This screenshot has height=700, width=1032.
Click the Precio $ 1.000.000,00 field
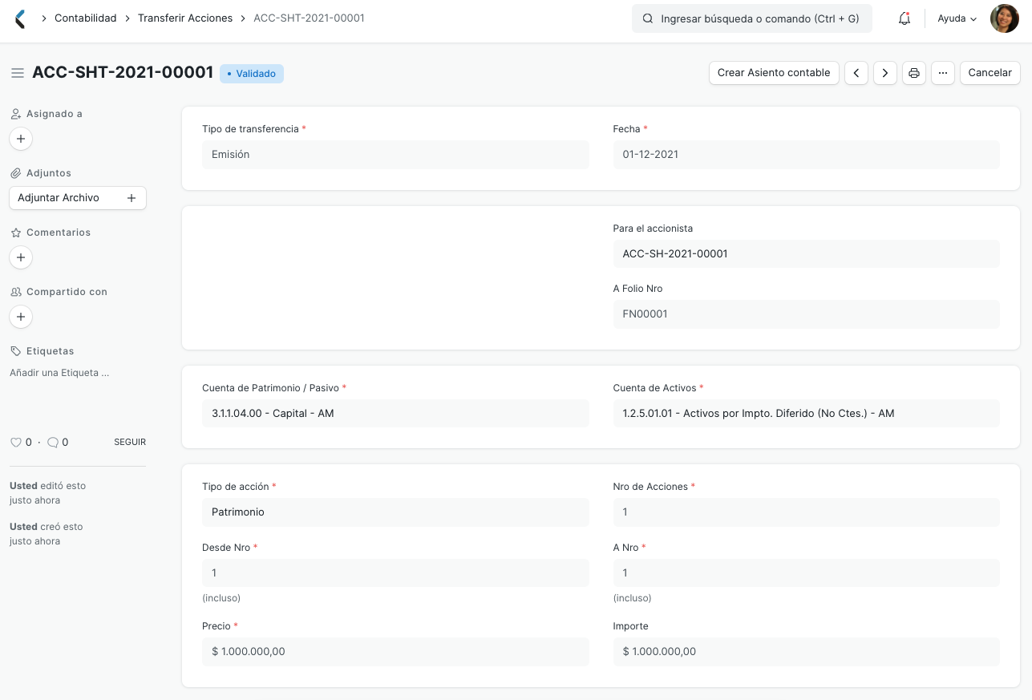[395, 652]
